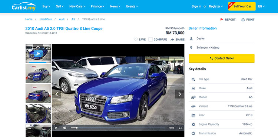278x137 pixels.
Task: Open the New Cars dropdown menu
Action: (77, 6)
